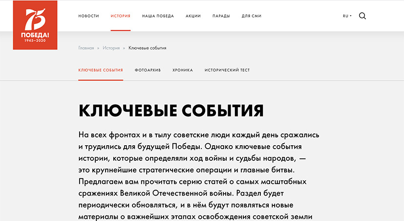Switch to the Ключевые события tab

pyautogui.click(x=101, y=70)
